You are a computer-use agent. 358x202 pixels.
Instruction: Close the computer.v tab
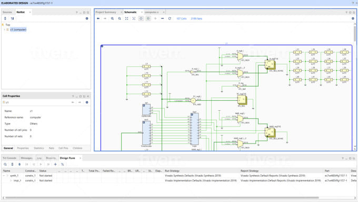(x=164, y=12)
